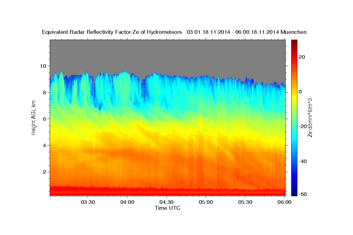353x235 pixels.
Task: Click the 05:30 time tick label
Action: (245, 202)
